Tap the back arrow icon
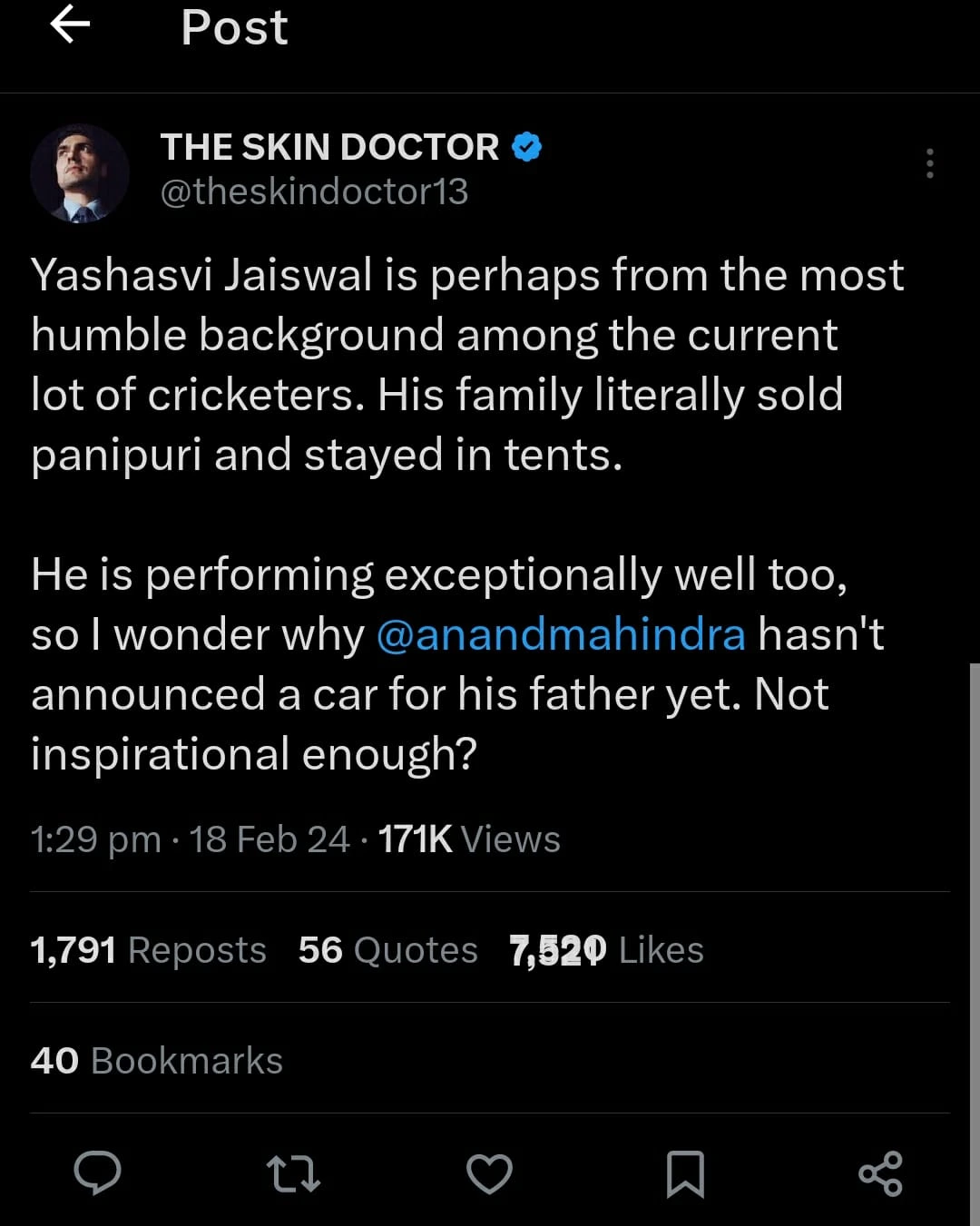 coord(70,25)
